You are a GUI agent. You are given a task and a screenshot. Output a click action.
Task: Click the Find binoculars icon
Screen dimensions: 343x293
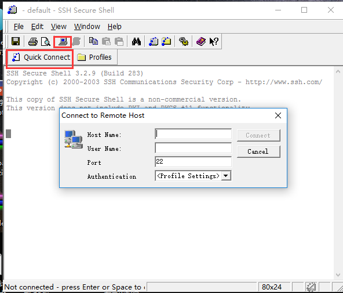tap(136, 41)
